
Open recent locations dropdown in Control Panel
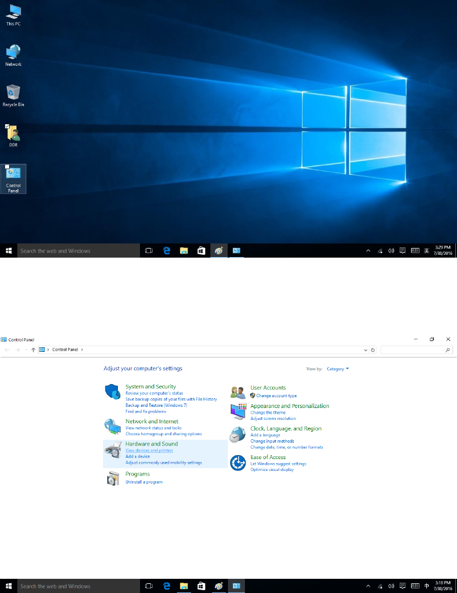[x=26, y=350]
